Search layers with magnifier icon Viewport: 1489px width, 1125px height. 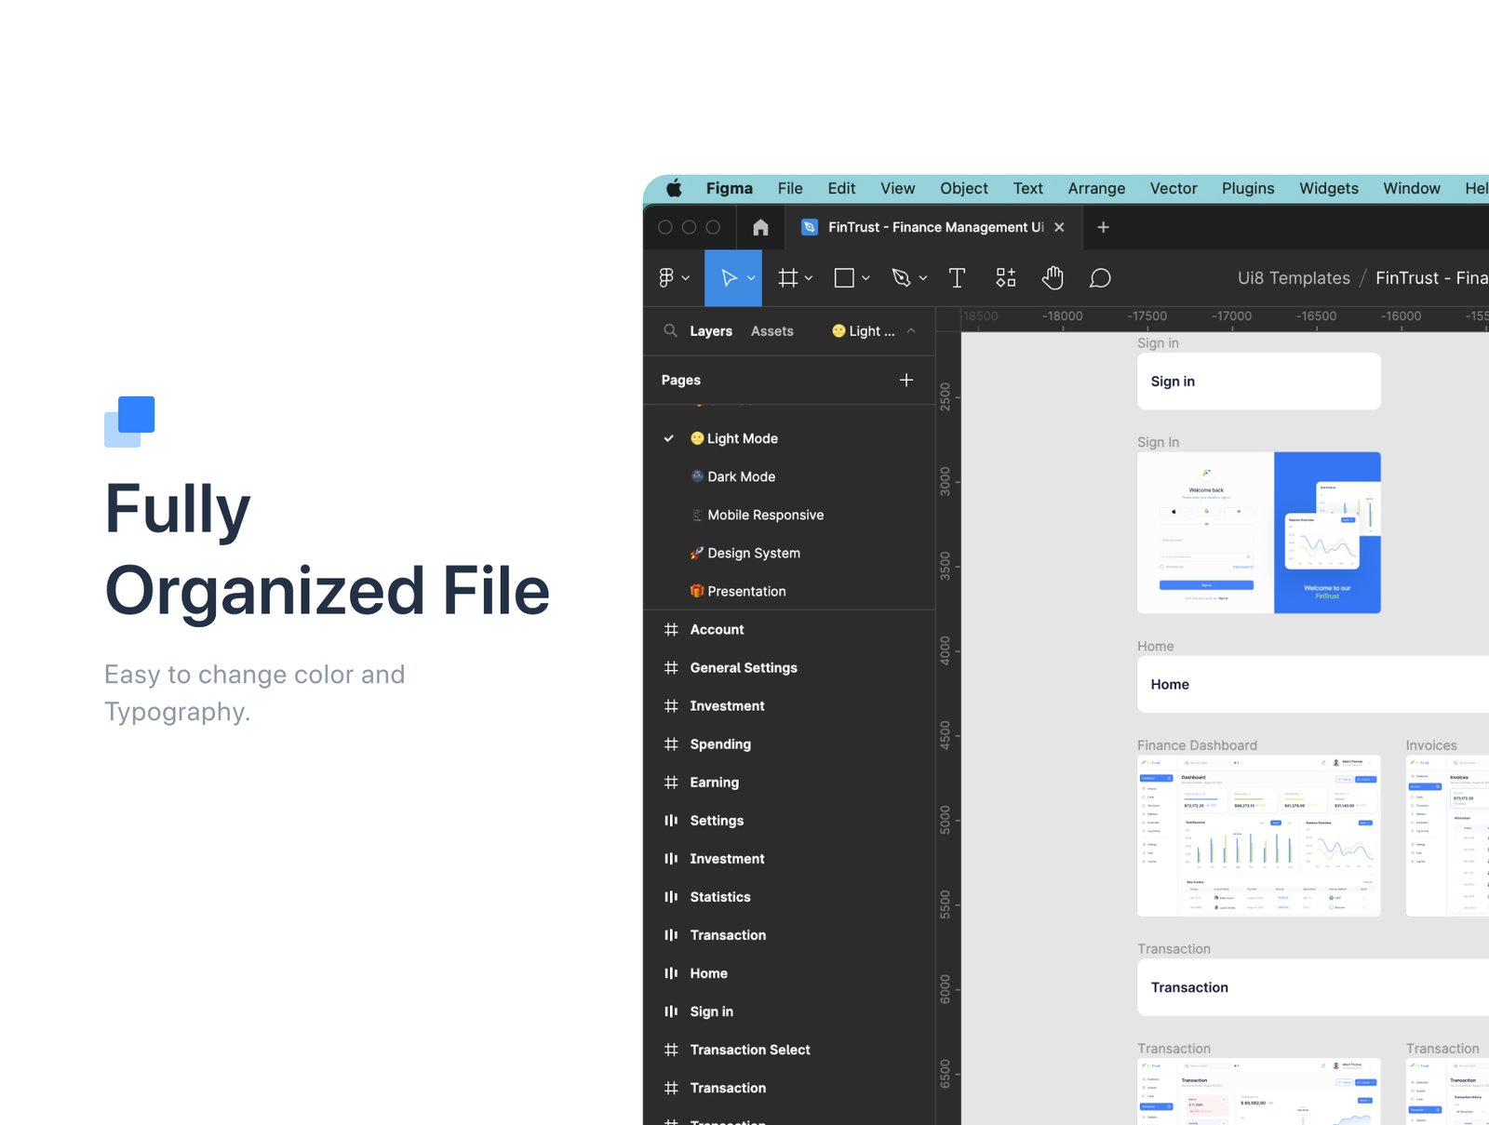(670, 331)
